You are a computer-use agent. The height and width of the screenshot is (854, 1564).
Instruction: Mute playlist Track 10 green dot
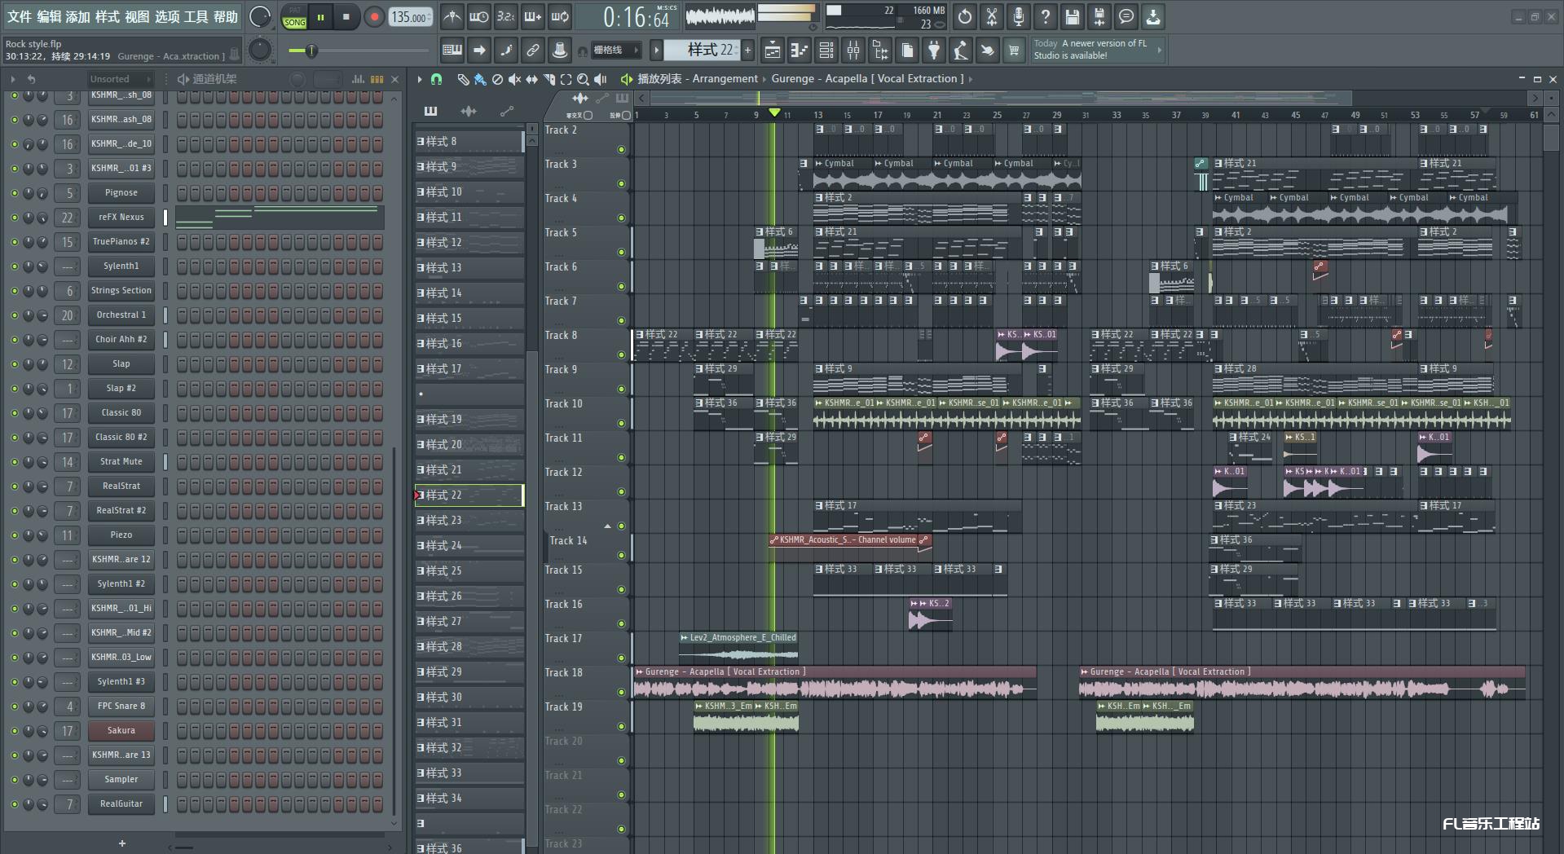pyautogui.click(x=621, y=424)
